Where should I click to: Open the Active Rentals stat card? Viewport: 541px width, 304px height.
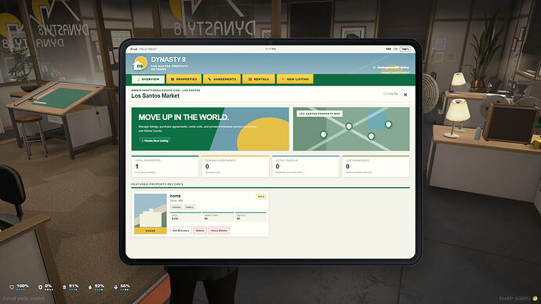click(x=306, y=166)
